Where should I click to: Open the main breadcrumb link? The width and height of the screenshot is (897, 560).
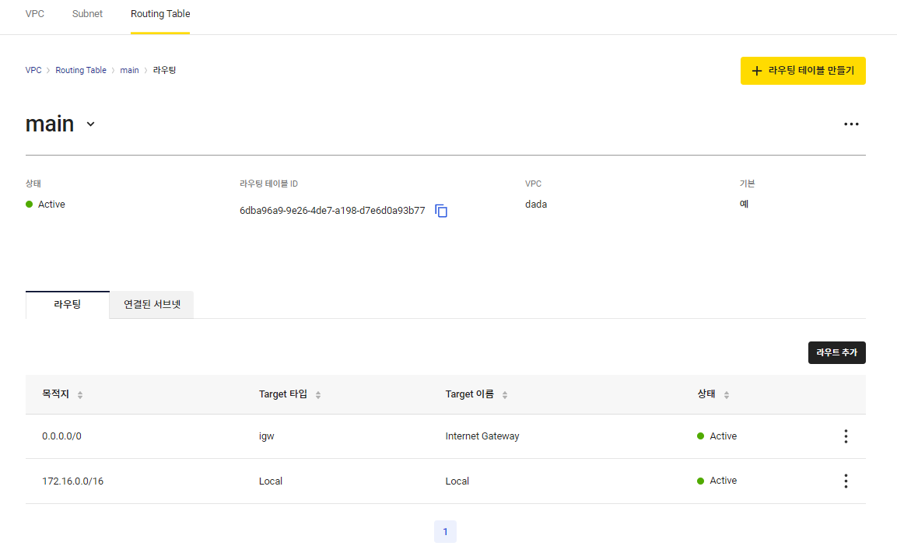point(129,70)
